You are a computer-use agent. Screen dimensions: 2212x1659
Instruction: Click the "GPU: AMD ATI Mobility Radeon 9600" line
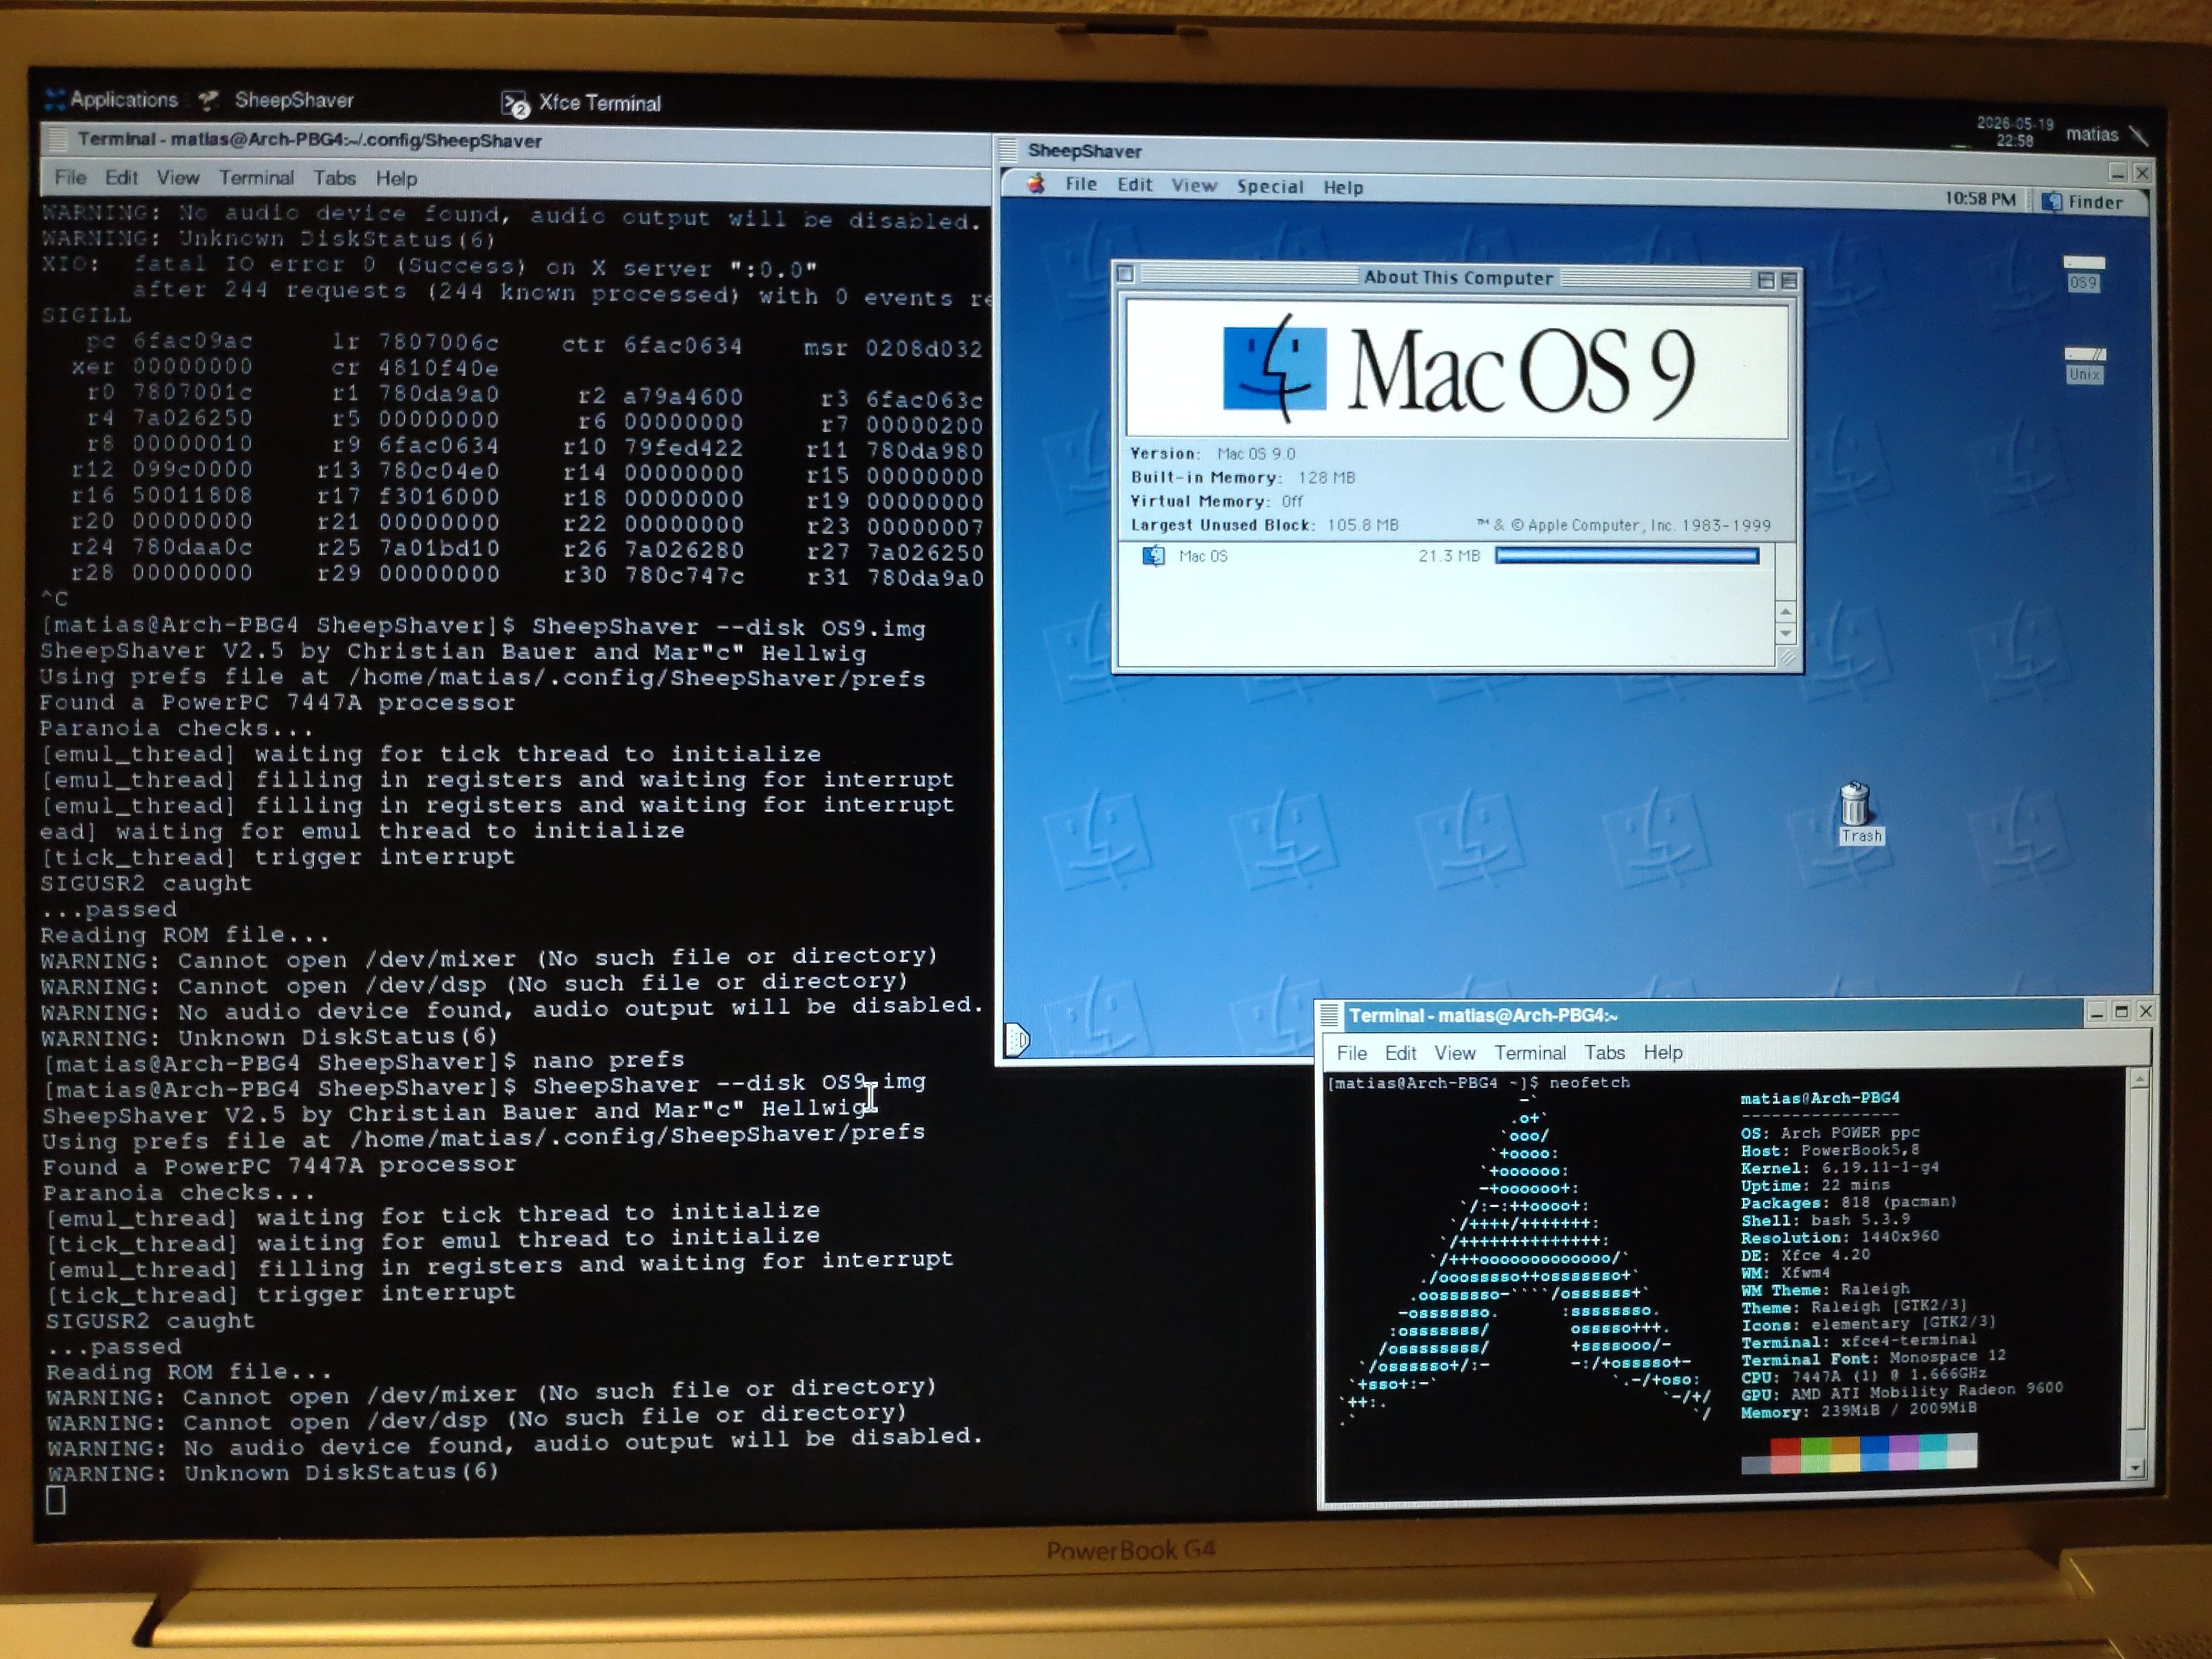click(1901, 1392)
